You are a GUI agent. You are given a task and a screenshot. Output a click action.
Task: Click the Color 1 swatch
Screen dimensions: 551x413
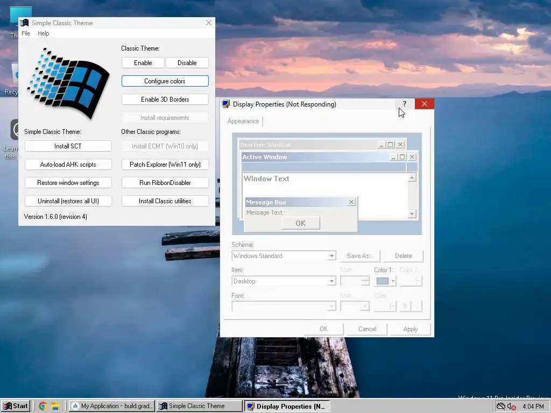tap(383, 281)
